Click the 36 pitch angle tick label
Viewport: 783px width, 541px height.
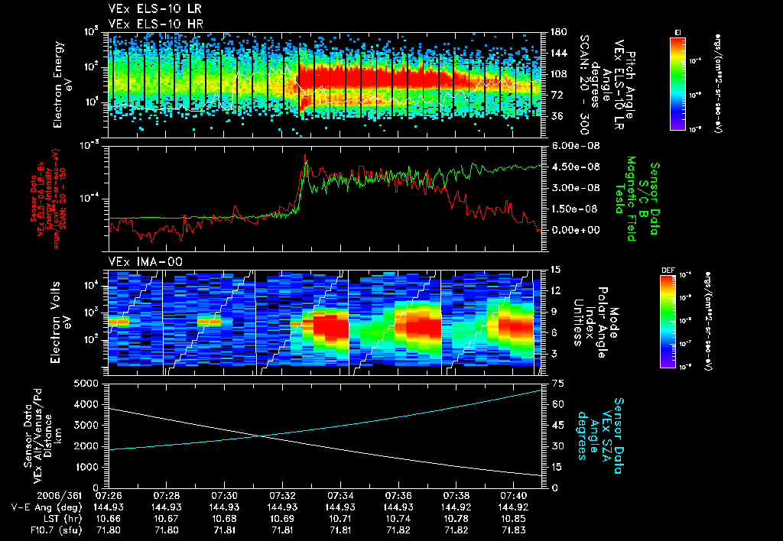tap(556, 116)
